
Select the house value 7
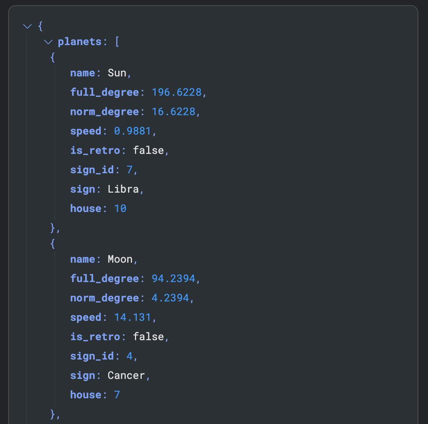point(117,395)
